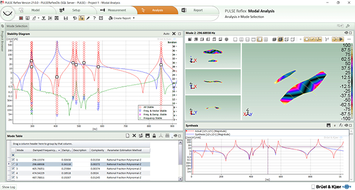The image size is (355, 190).
Task: Click the wrench settings icon at top right
Action: 348,26
